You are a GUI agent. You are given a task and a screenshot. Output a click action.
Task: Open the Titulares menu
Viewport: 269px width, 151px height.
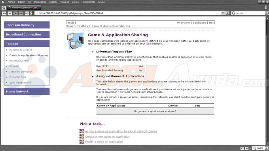(x=64, y=2)
